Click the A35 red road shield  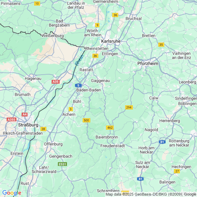coord(55,82)
